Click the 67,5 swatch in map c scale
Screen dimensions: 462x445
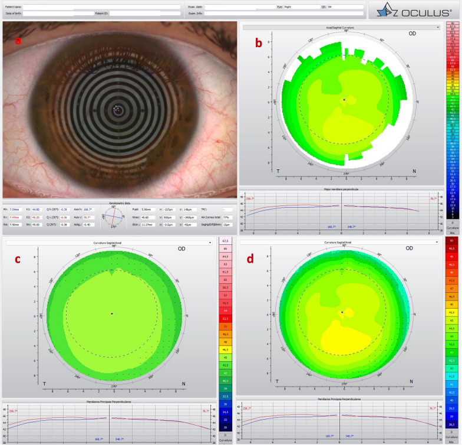[x=225, y=241]
